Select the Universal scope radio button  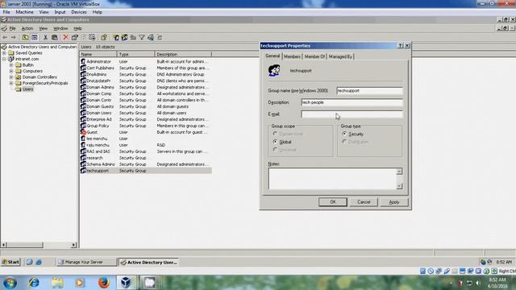[276, 150]
